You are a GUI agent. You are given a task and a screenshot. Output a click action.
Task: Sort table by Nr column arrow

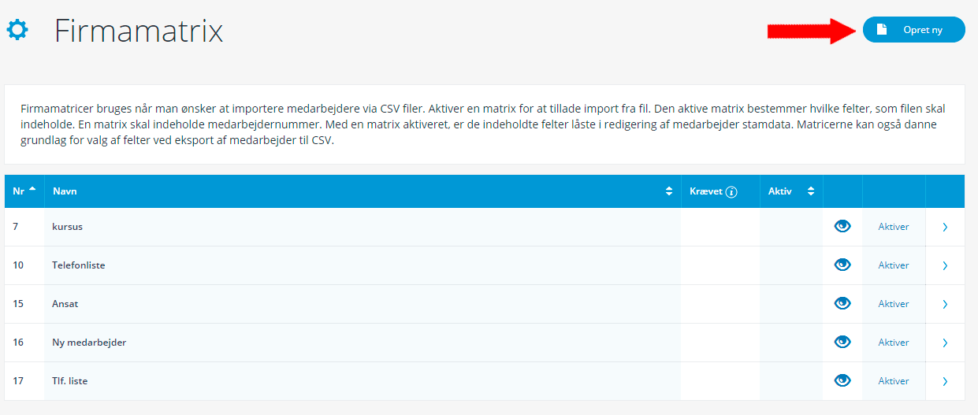pyautogui.click(x=32, y=191)
